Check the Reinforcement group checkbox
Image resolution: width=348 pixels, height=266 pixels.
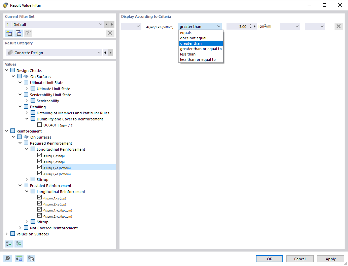click(13, 131)
